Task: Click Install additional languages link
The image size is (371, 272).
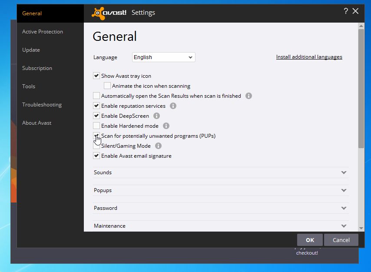Action: point(309,57)
